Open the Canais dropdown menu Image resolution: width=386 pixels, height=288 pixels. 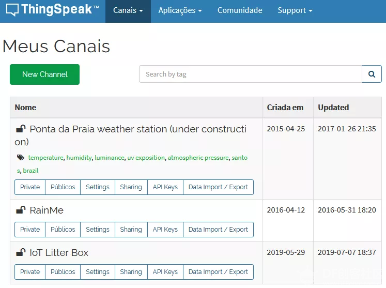click(x=128, y=10)
